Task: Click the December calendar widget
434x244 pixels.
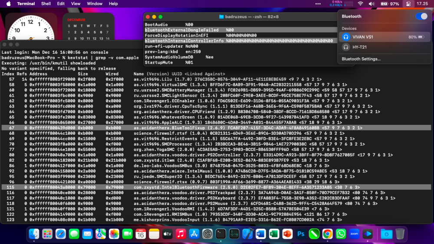Action: click(x=88, y=27)
